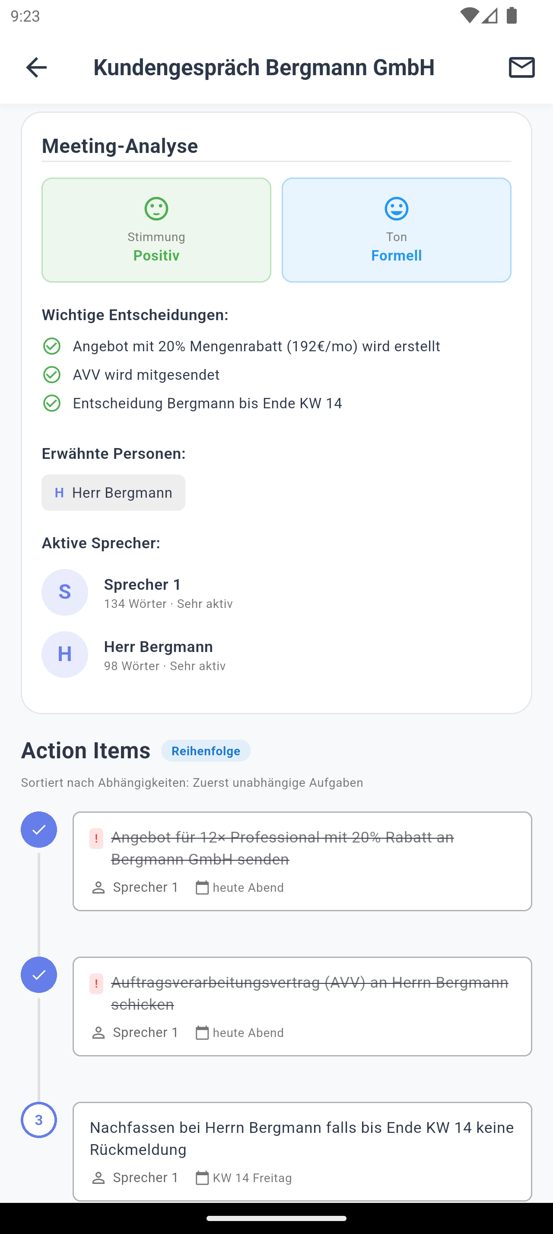The width and height of the screenshot is (553, 1234).
Task: Click the Ton smiley icon
Action: [395, 208]
